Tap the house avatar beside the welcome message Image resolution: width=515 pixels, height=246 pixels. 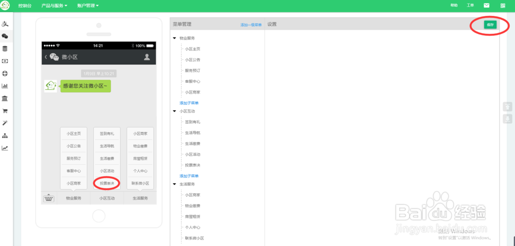[x=50, y=86]
